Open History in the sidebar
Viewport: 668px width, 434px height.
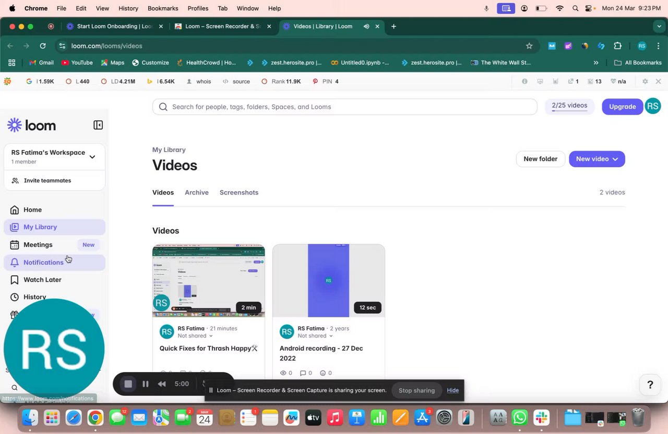coord(54,297)
